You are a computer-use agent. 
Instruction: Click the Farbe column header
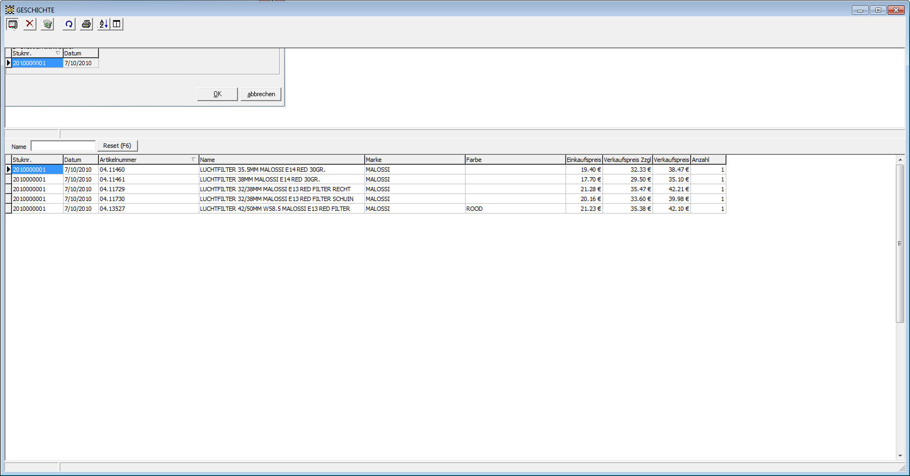[x=515, y=160]
